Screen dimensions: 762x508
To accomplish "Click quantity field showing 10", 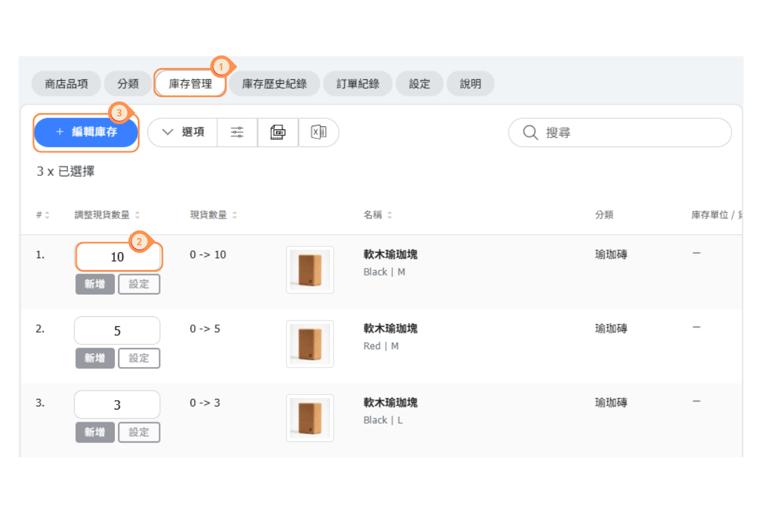I will (x=118, y=257).
